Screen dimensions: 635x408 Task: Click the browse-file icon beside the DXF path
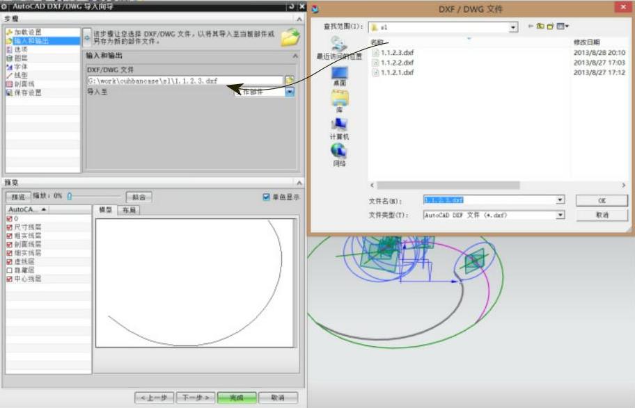pyautogui.click(x=289, y=81)
